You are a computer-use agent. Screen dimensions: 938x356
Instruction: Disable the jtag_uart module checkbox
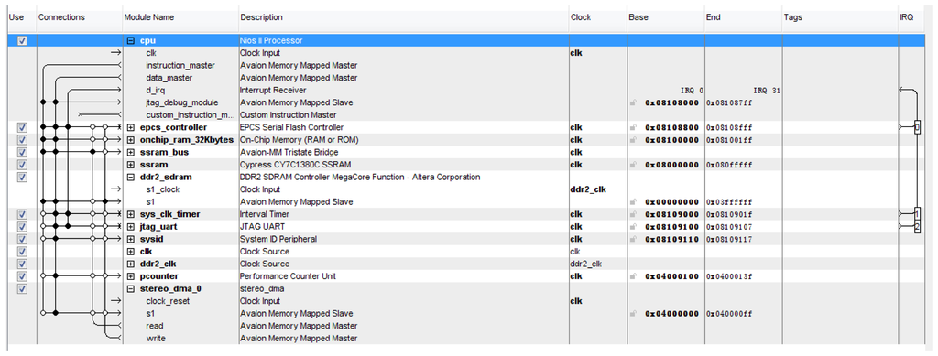coord(22,227)
